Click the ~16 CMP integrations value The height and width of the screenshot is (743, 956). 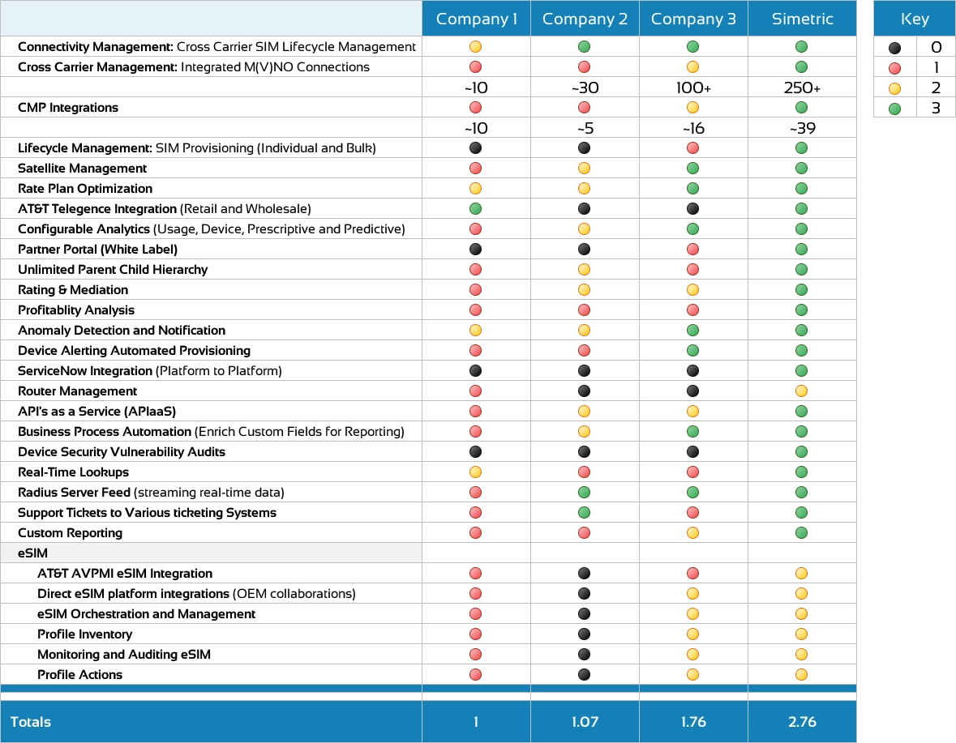click(x=693, y=129)
